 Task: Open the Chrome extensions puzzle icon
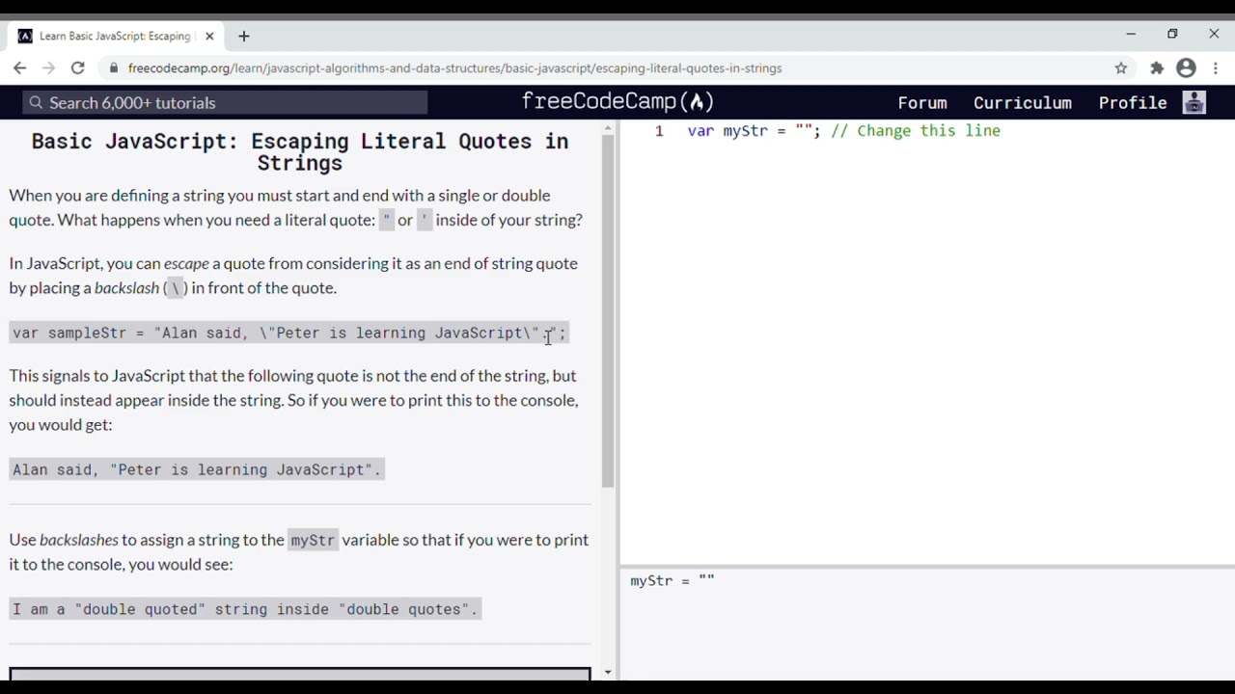[1157, 68]
